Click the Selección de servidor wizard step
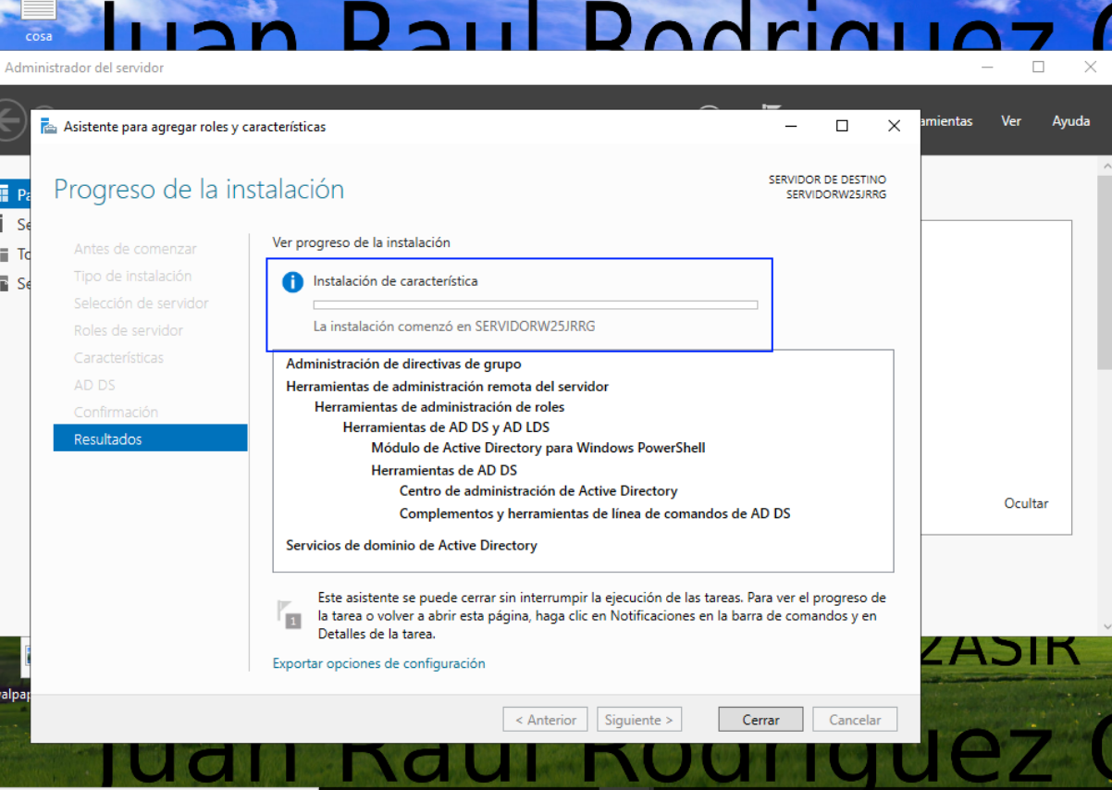The height and width of the screenshot is (790, 1112). tap(142, 303)
